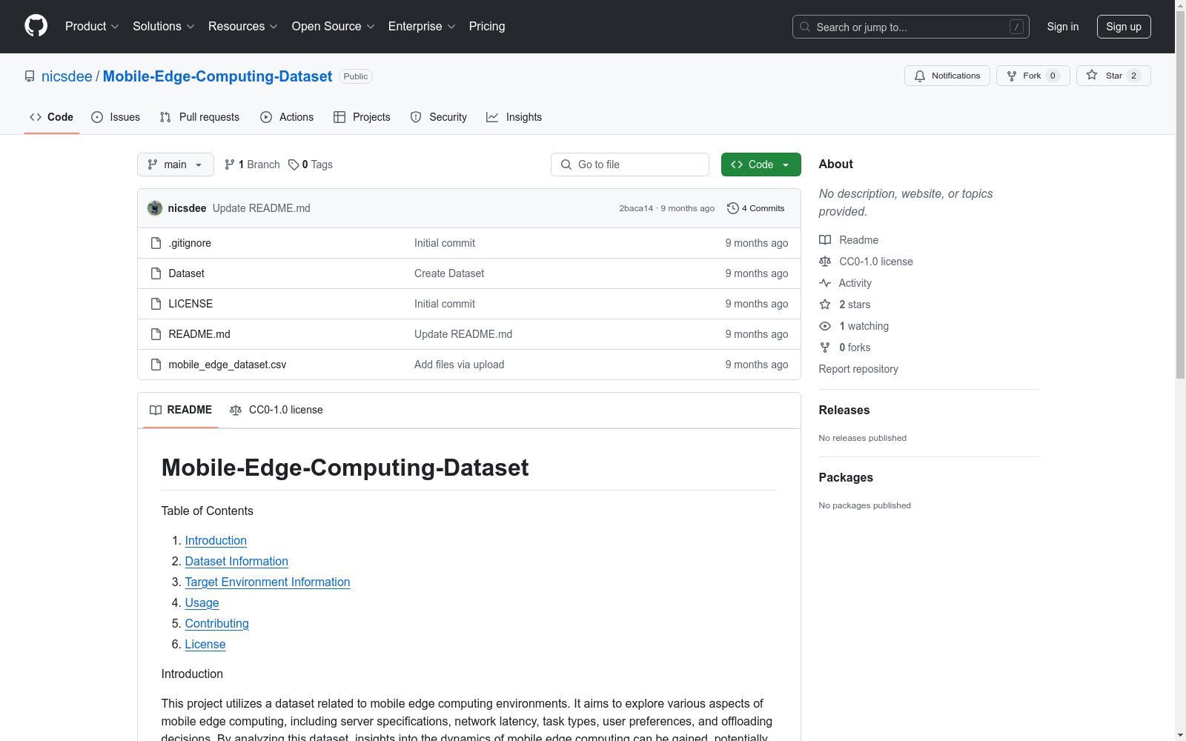
Task: Expand the Solutions menu
Action: point(164,26)
